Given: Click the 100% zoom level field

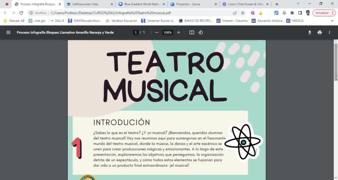Looking at the screenshot, I should click(167, 32).
